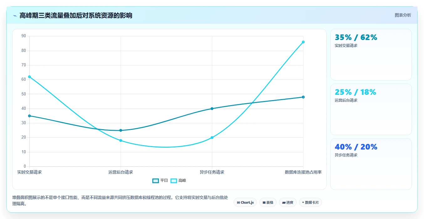Click the 实时交易请求 x-axis label

29,172
